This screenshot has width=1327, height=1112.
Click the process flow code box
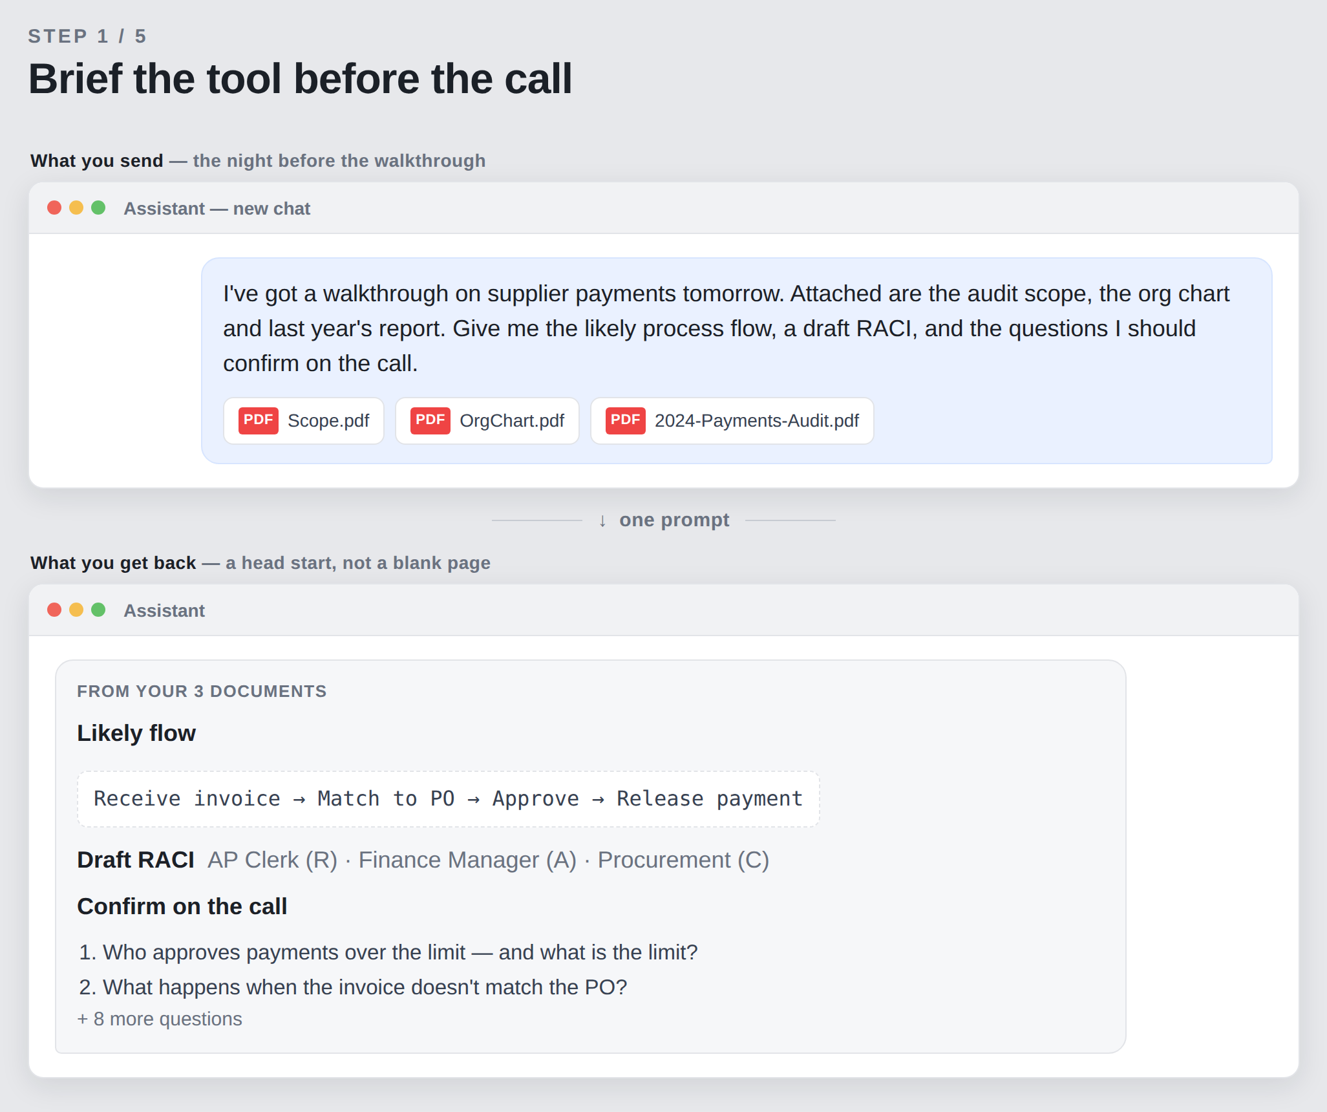click(449, 799)
